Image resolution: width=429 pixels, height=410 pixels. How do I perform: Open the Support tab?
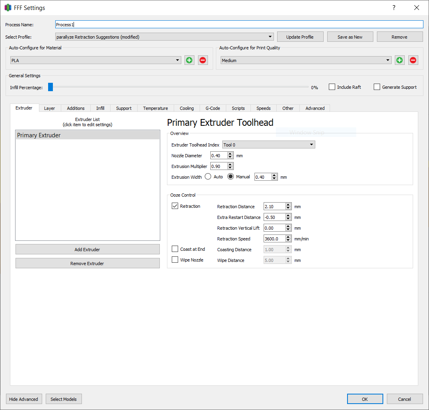point(124,108)
